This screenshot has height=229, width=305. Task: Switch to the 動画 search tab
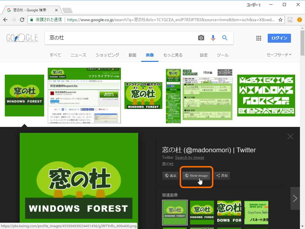(132, 55)
